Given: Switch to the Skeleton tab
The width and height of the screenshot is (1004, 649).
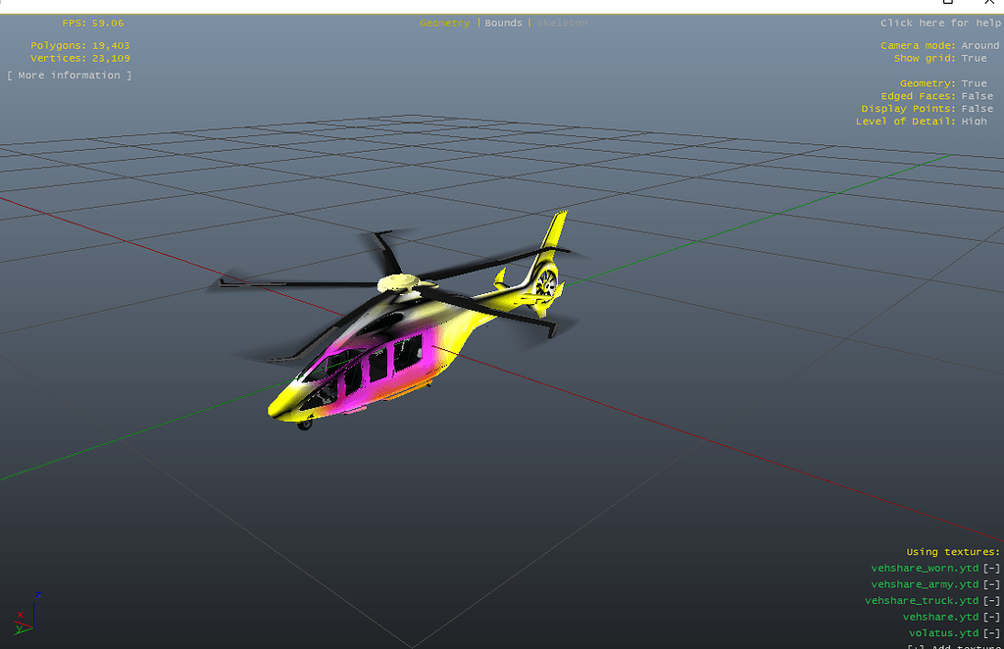Looking at the screenshot, I should [562, 22].
